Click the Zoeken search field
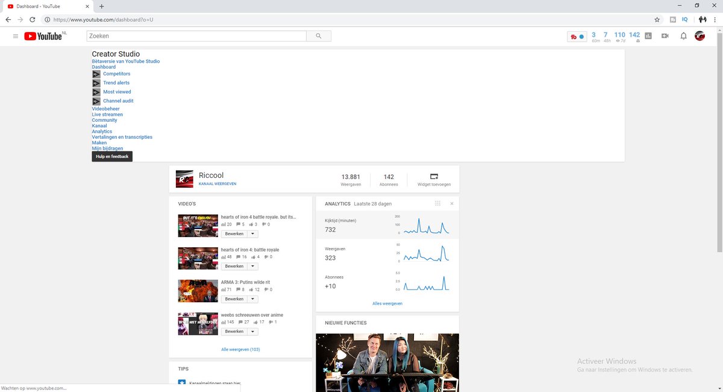The image size is (723, 392). point(196,36)
